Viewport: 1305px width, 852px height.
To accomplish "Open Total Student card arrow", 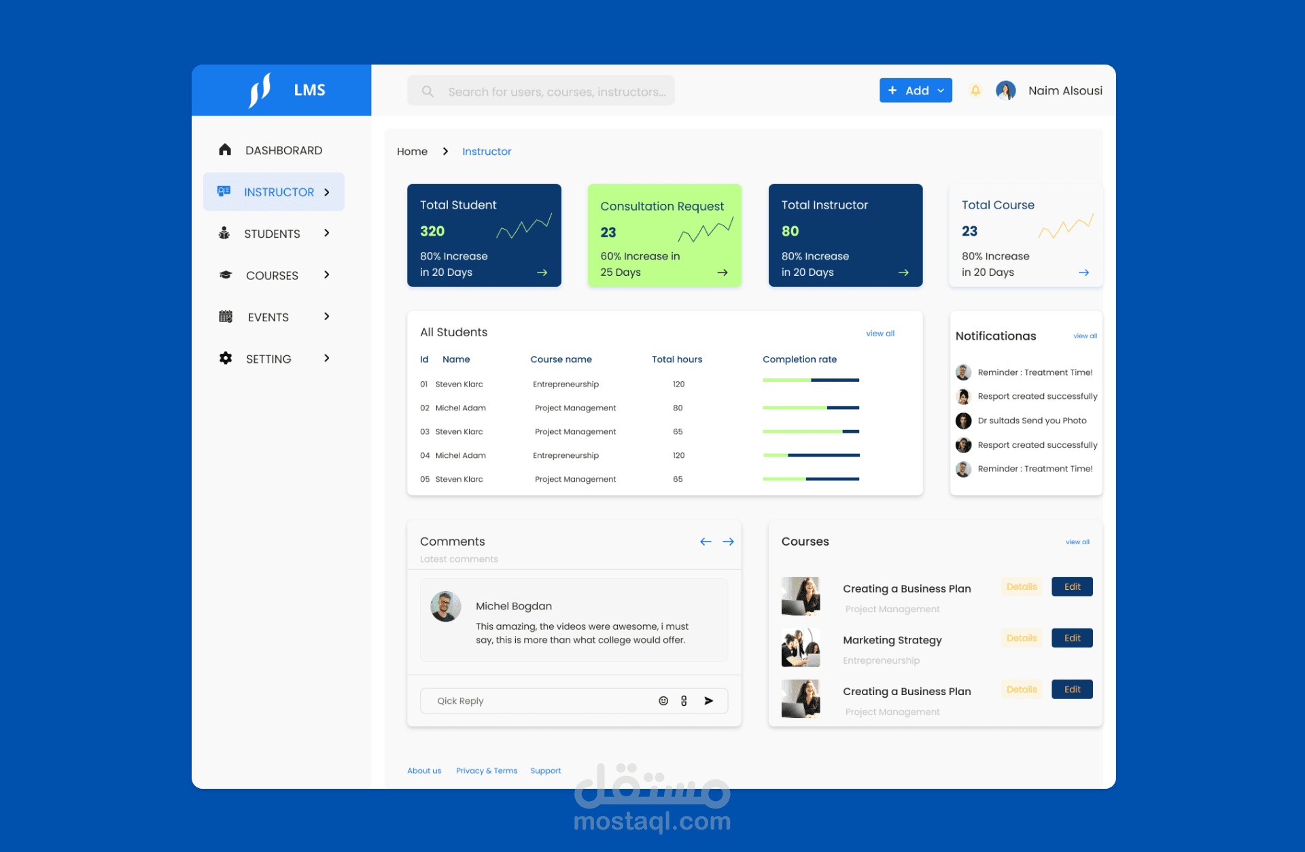I will [542, 272].
